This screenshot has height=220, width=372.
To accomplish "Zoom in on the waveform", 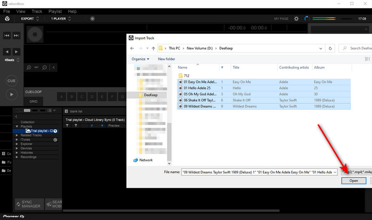I will click(x=29, y=67).
